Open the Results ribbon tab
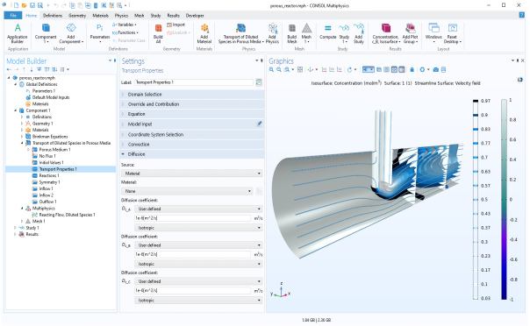The image size is (530, 326). pyautogui.click(x=173, y=16)
